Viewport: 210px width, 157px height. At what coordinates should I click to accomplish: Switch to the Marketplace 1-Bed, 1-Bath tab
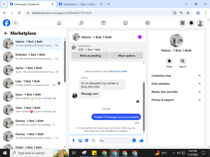tap(80, 4)
